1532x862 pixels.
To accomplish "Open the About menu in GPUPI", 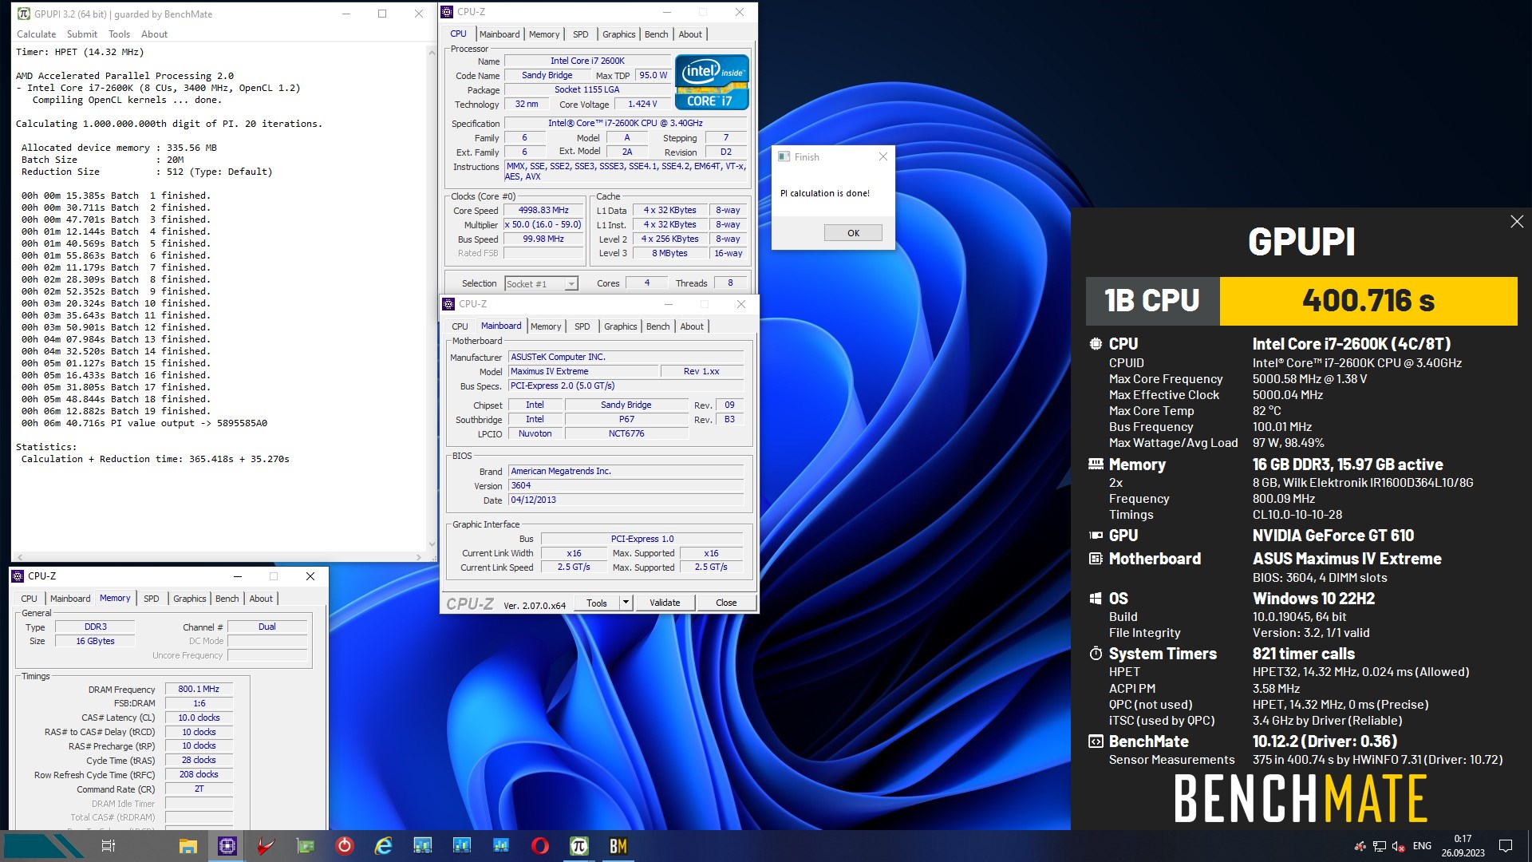I will pyautogui.click(x=155, y=34).
